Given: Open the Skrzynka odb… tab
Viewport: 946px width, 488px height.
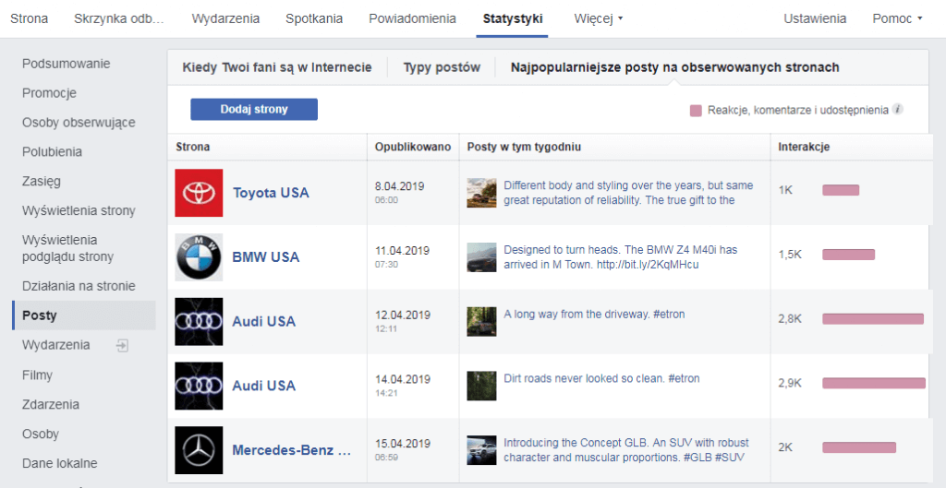Looking at the screenshot, I should tap(119, 18).
